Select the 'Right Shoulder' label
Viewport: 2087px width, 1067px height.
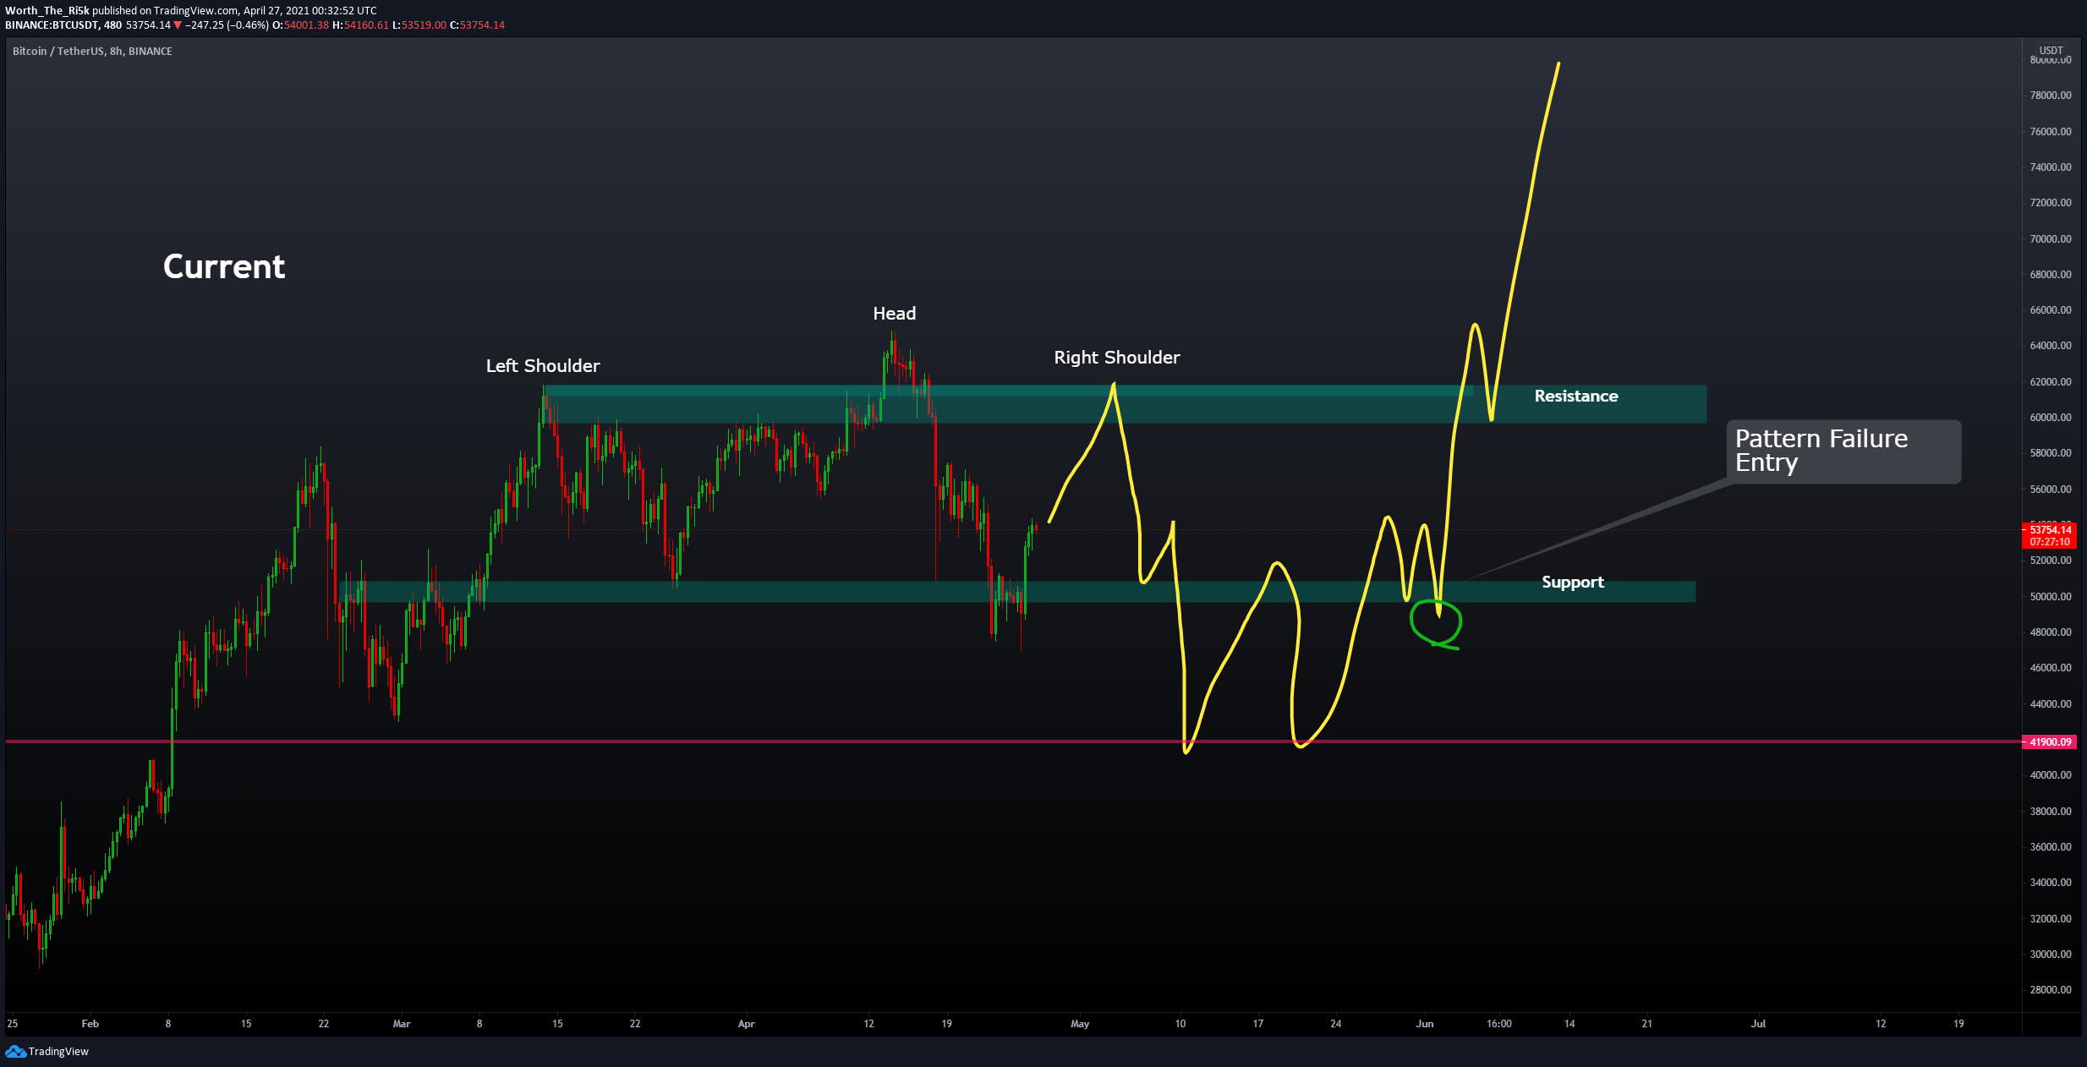[x=1116, y=357]
